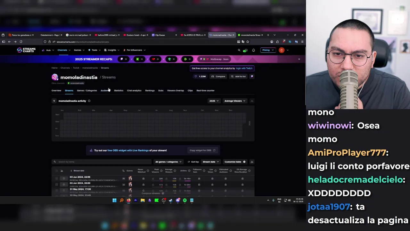Switch to the Overview tab
This screenshot has width=410, height=231.
pos(56,90)
